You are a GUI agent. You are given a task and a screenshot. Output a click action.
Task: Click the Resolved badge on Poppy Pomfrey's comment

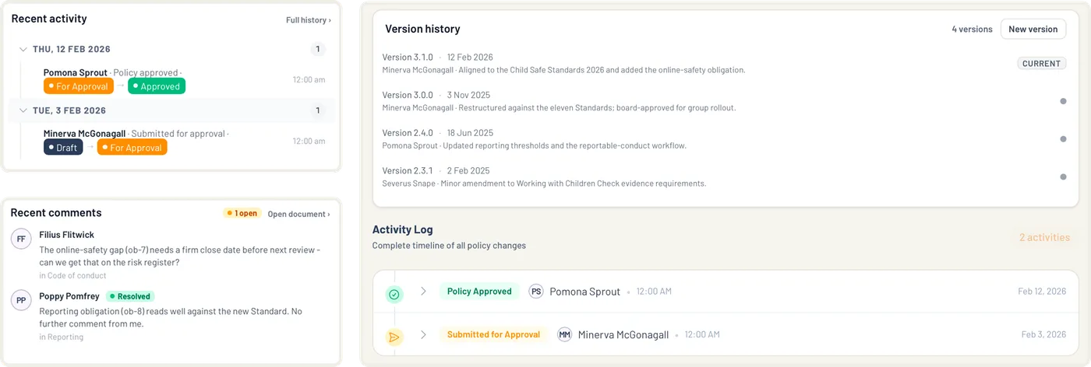click(x=130, y=296)
